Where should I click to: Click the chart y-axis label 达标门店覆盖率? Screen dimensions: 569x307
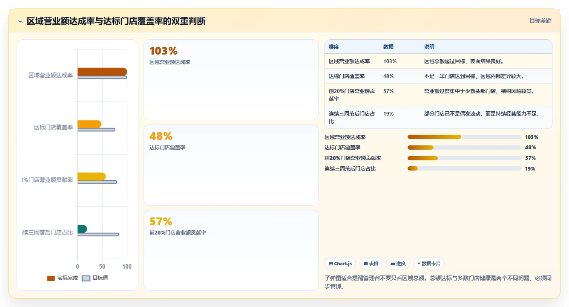coord(53,127)
